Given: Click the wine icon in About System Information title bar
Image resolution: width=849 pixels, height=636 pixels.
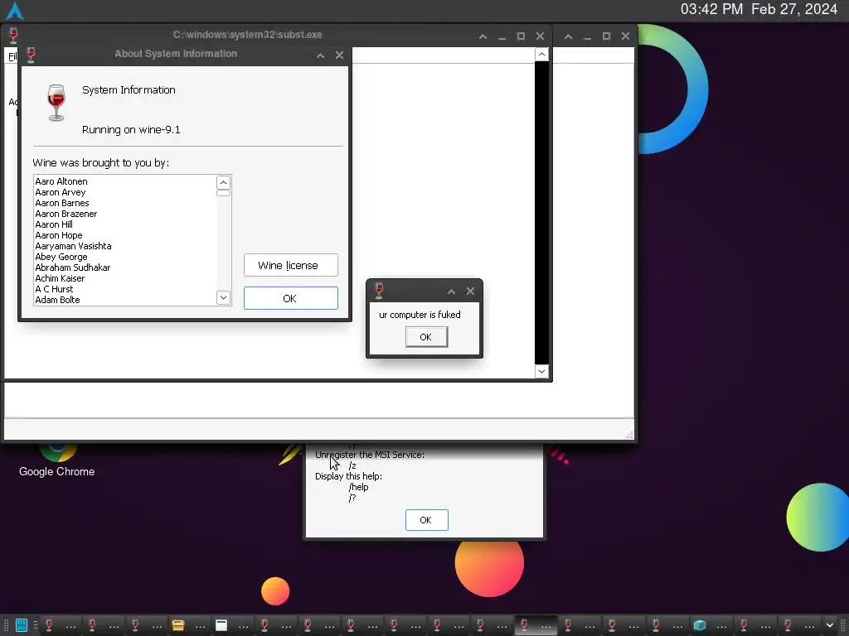Looking at the screenshot, I should pos(31,55).
